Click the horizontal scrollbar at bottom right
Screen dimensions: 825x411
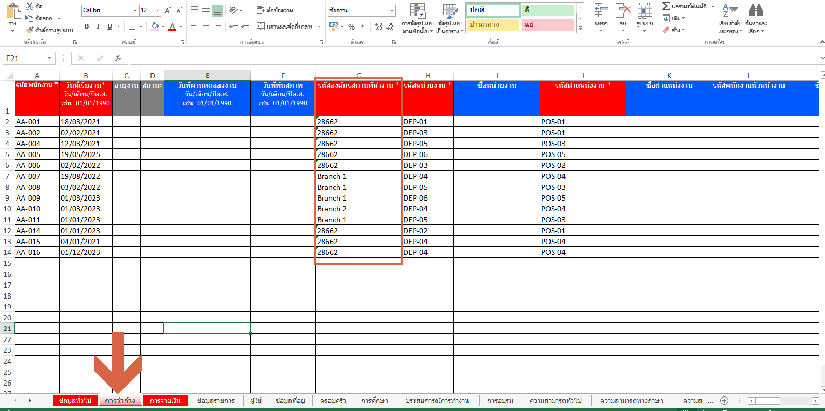(783, 401)
